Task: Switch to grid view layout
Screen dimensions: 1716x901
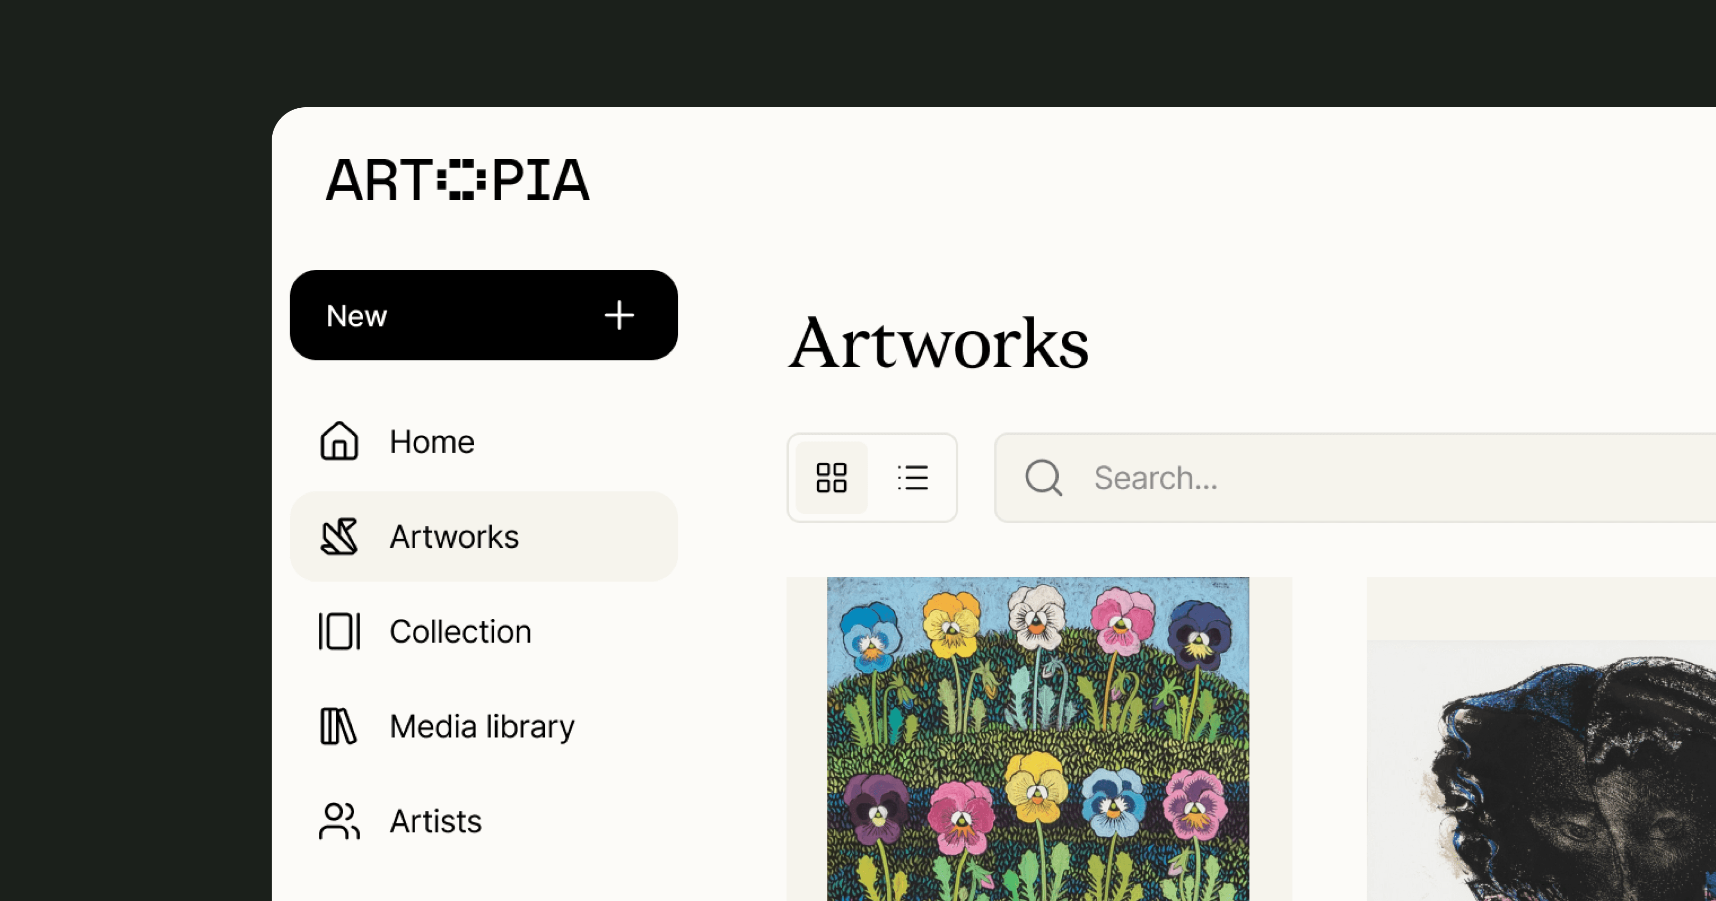Action: click(x=831, y=477)
